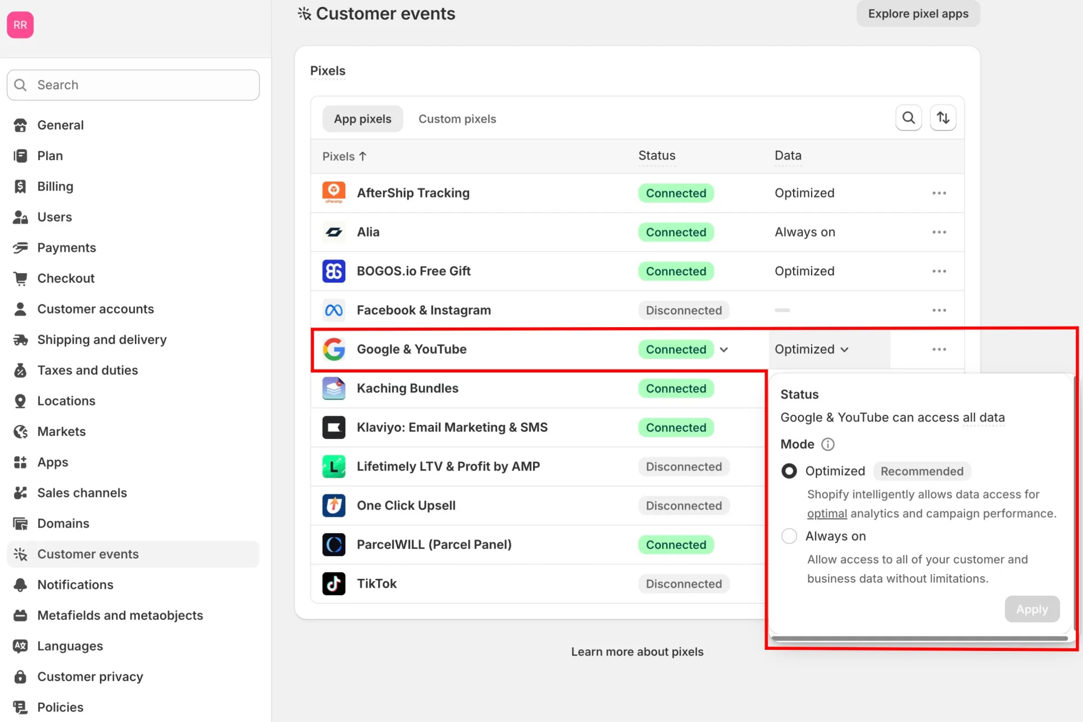Switch to the Custom pixels tab
The height and width of the screenshot is (722, 1083).
click(x=457, y=119)
